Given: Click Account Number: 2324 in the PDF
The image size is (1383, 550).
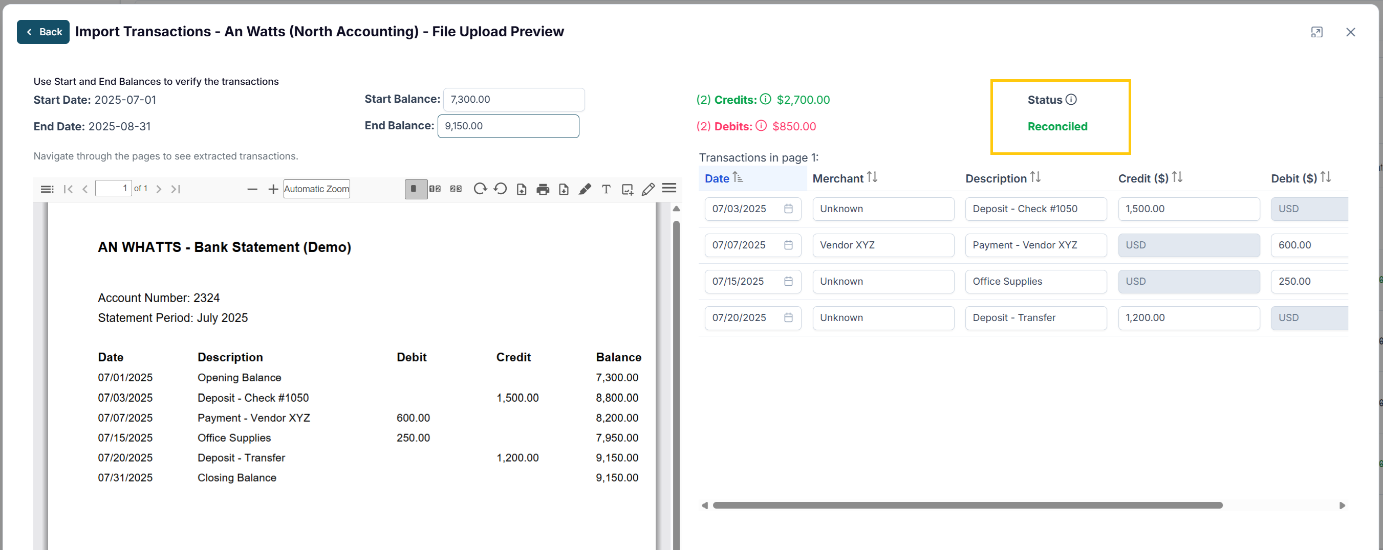Looking at the screenshot, I should tap(158, 298).
